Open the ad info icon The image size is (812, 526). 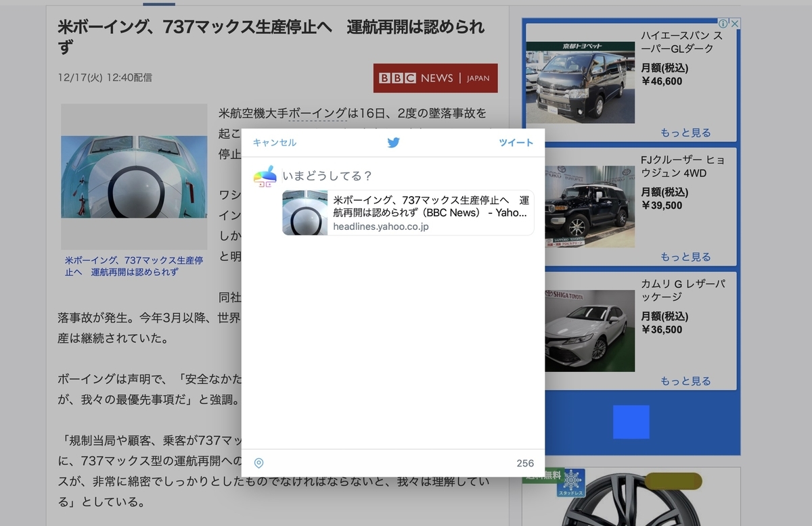tap(723, 23)
